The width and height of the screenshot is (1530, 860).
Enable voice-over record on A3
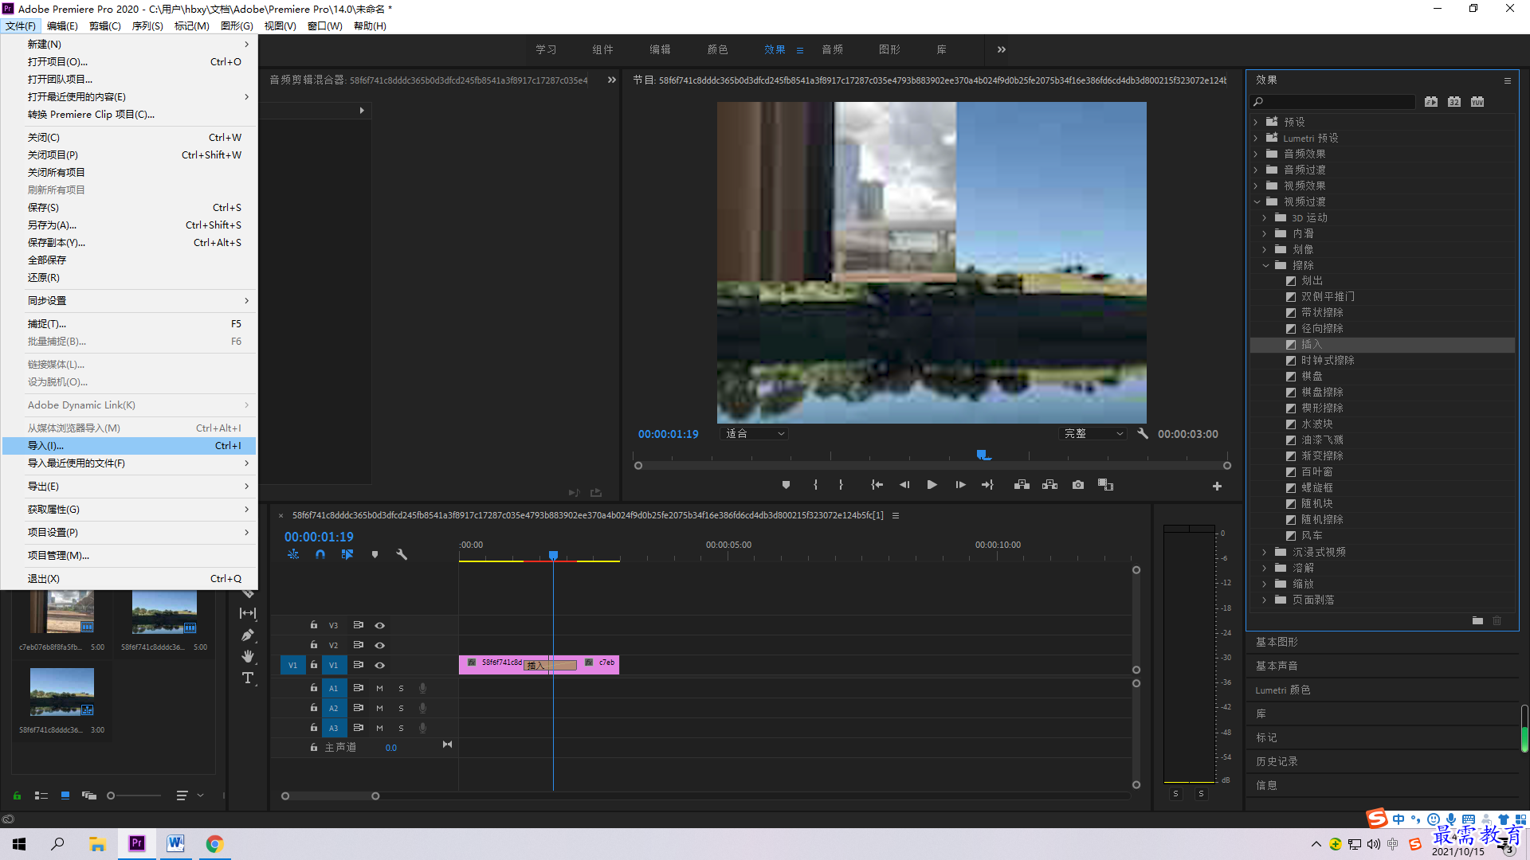tap(423, 728)
